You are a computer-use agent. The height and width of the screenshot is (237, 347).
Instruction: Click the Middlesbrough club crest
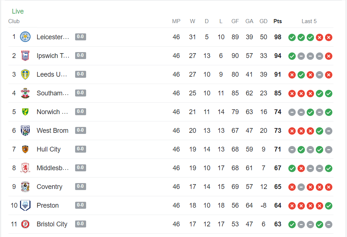coord(25,168)
